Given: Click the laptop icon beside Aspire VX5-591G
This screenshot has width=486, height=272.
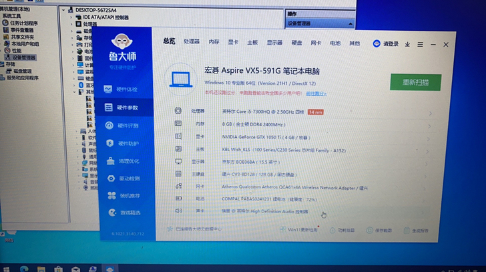Looking at the screenshot, I should tap(181, 80).
